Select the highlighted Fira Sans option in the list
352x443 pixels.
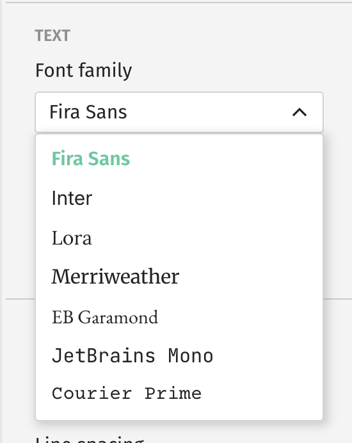(x=179, y=159)
